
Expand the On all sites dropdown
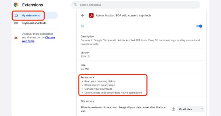click(191, 109)
